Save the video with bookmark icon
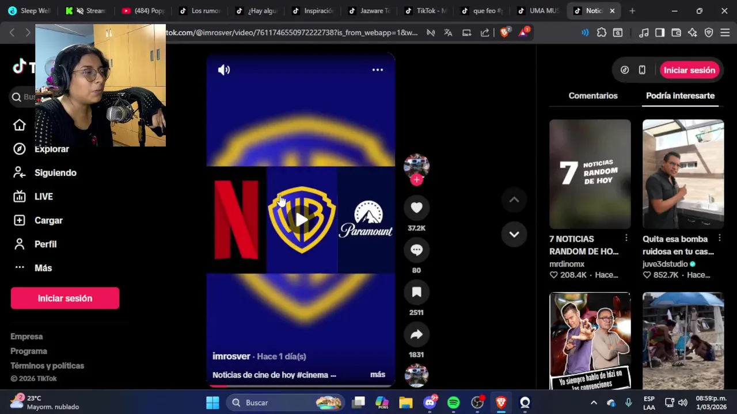The height and width of the screenshot is (414, 737). click(x=416, y=292)
